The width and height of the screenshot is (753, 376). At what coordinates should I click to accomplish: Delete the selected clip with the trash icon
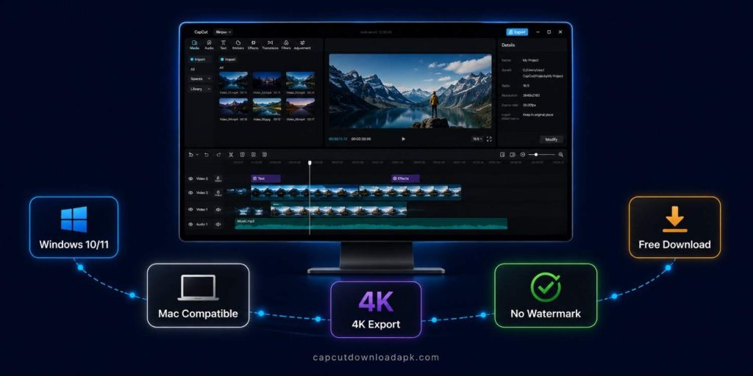click(x=242, y=155)
